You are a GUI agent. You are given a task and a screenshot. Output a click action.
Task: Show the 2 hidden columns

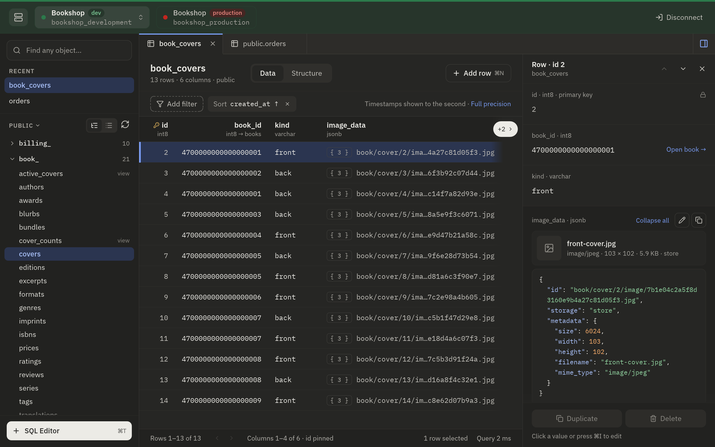point(505,129)
